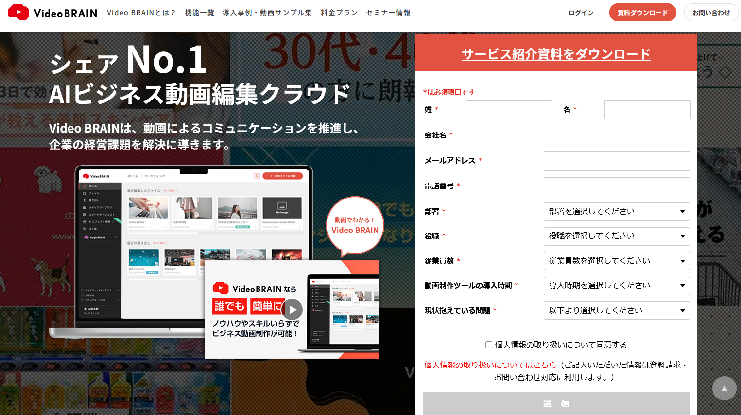Click the お問い合わせ button
The height and width of the screenshot is (415, 741).
(x=711, y=13)
